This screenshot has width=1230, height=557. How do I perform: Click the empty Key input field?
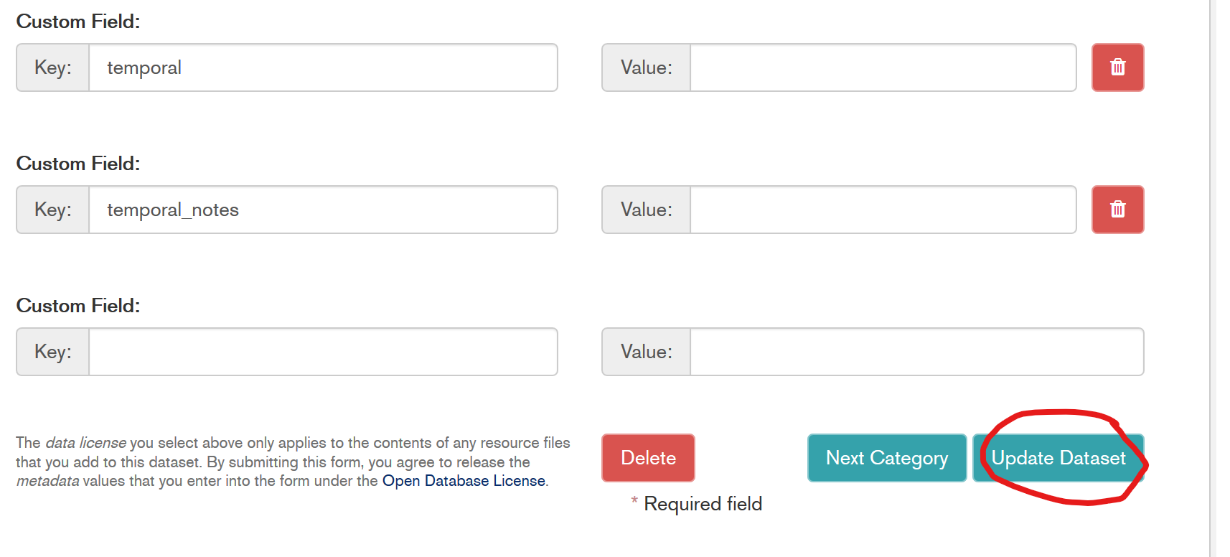323,352
